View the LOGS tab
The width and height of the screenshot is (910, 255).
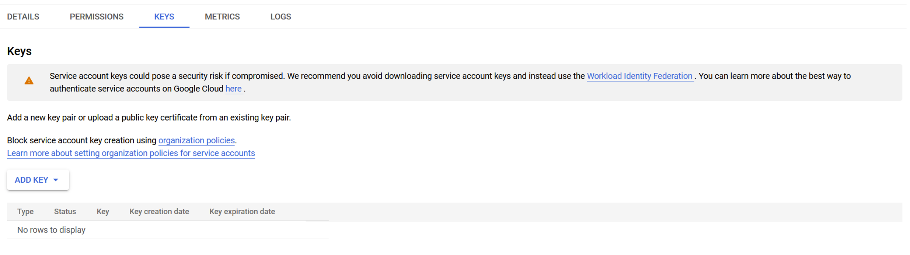coord(280,17)
